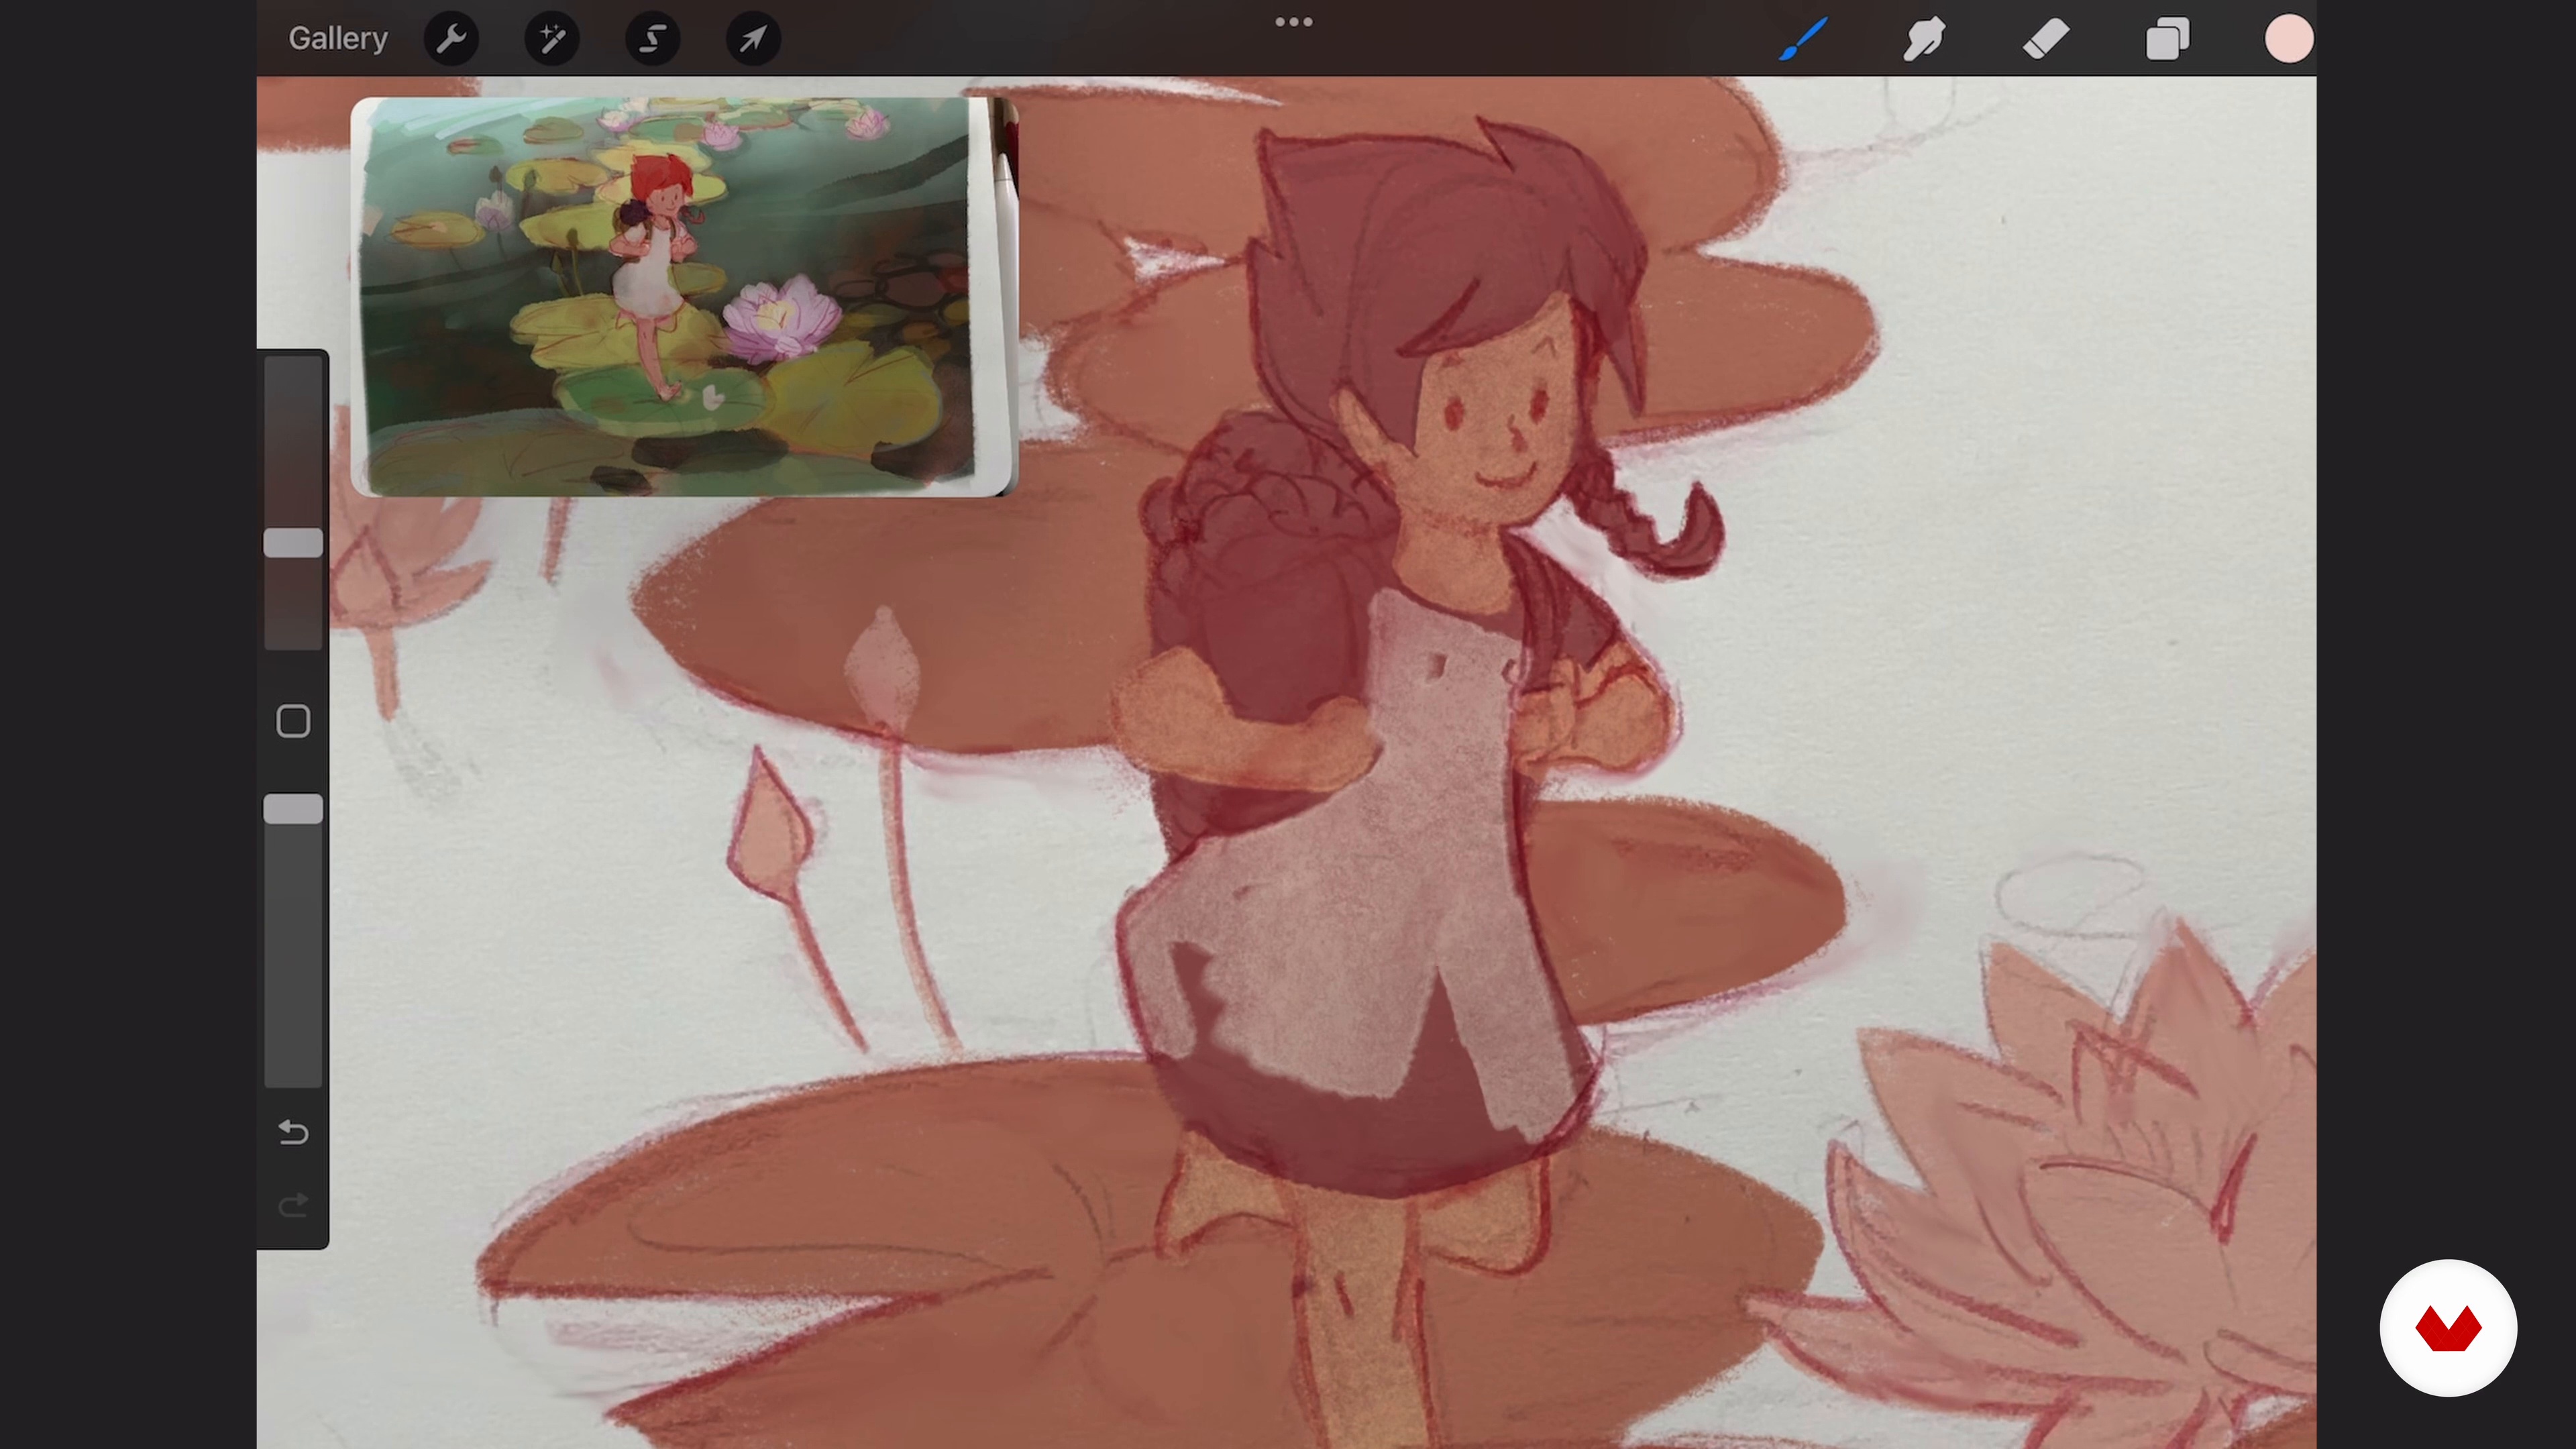Activate the Selection tool

point(652,39)
